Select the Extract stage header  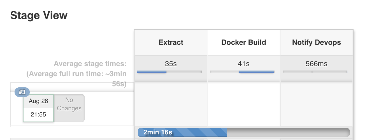click(x=171, y=43)
